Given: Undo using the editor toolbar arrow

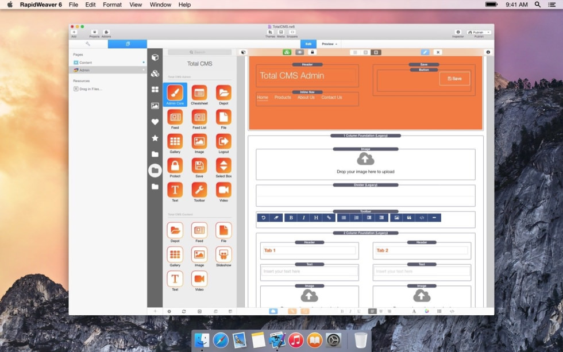Looking at the screenshot, I should tap(263, 218).
